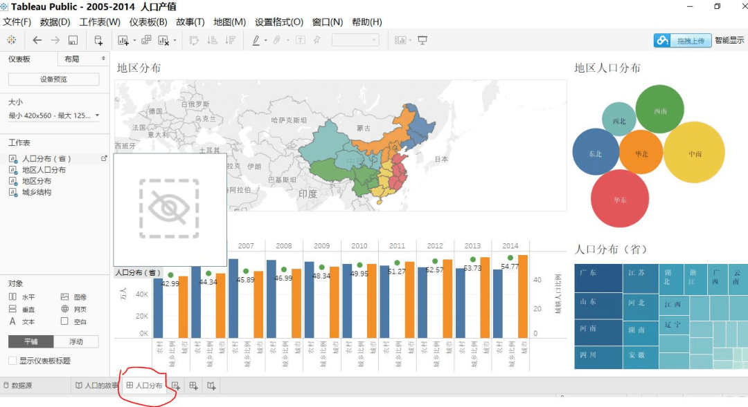This screenshot has height=407, width=748.
Task: Open the 设置格式(O) menu
Action: (278, 22)
